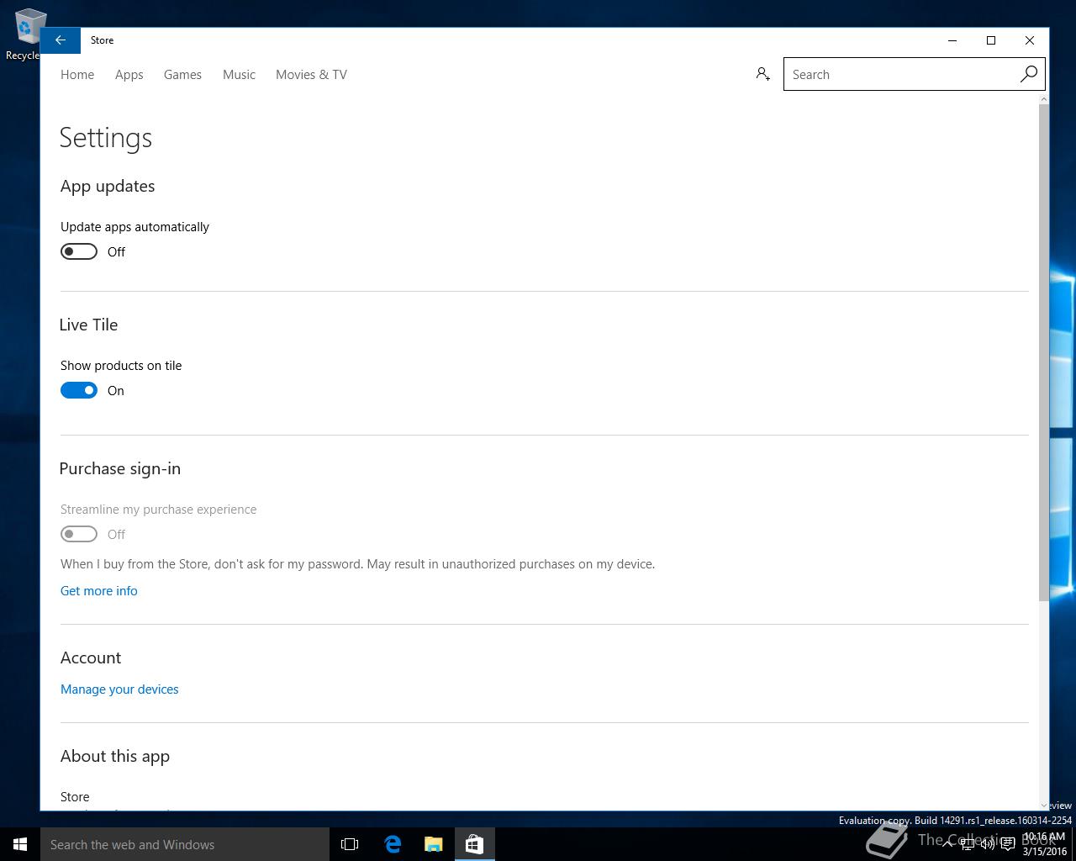Minimize the Store window
The height and width of the screenshot is (861, 1076).
pos(952,40)
